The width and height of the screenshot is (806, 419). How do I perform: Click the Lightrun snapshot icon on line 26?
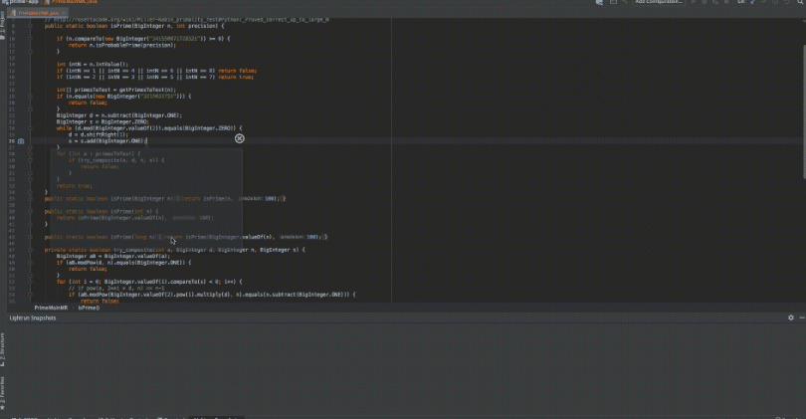click(x=21, y=141)
